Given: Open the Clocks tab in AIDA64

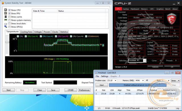Looking at the screenshot, I should click(x=55, y=32).
